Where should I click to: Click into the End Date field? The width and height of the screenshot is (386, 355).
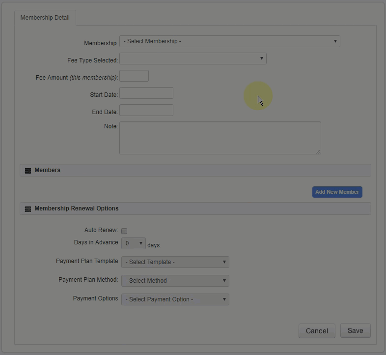coord(146,110)
